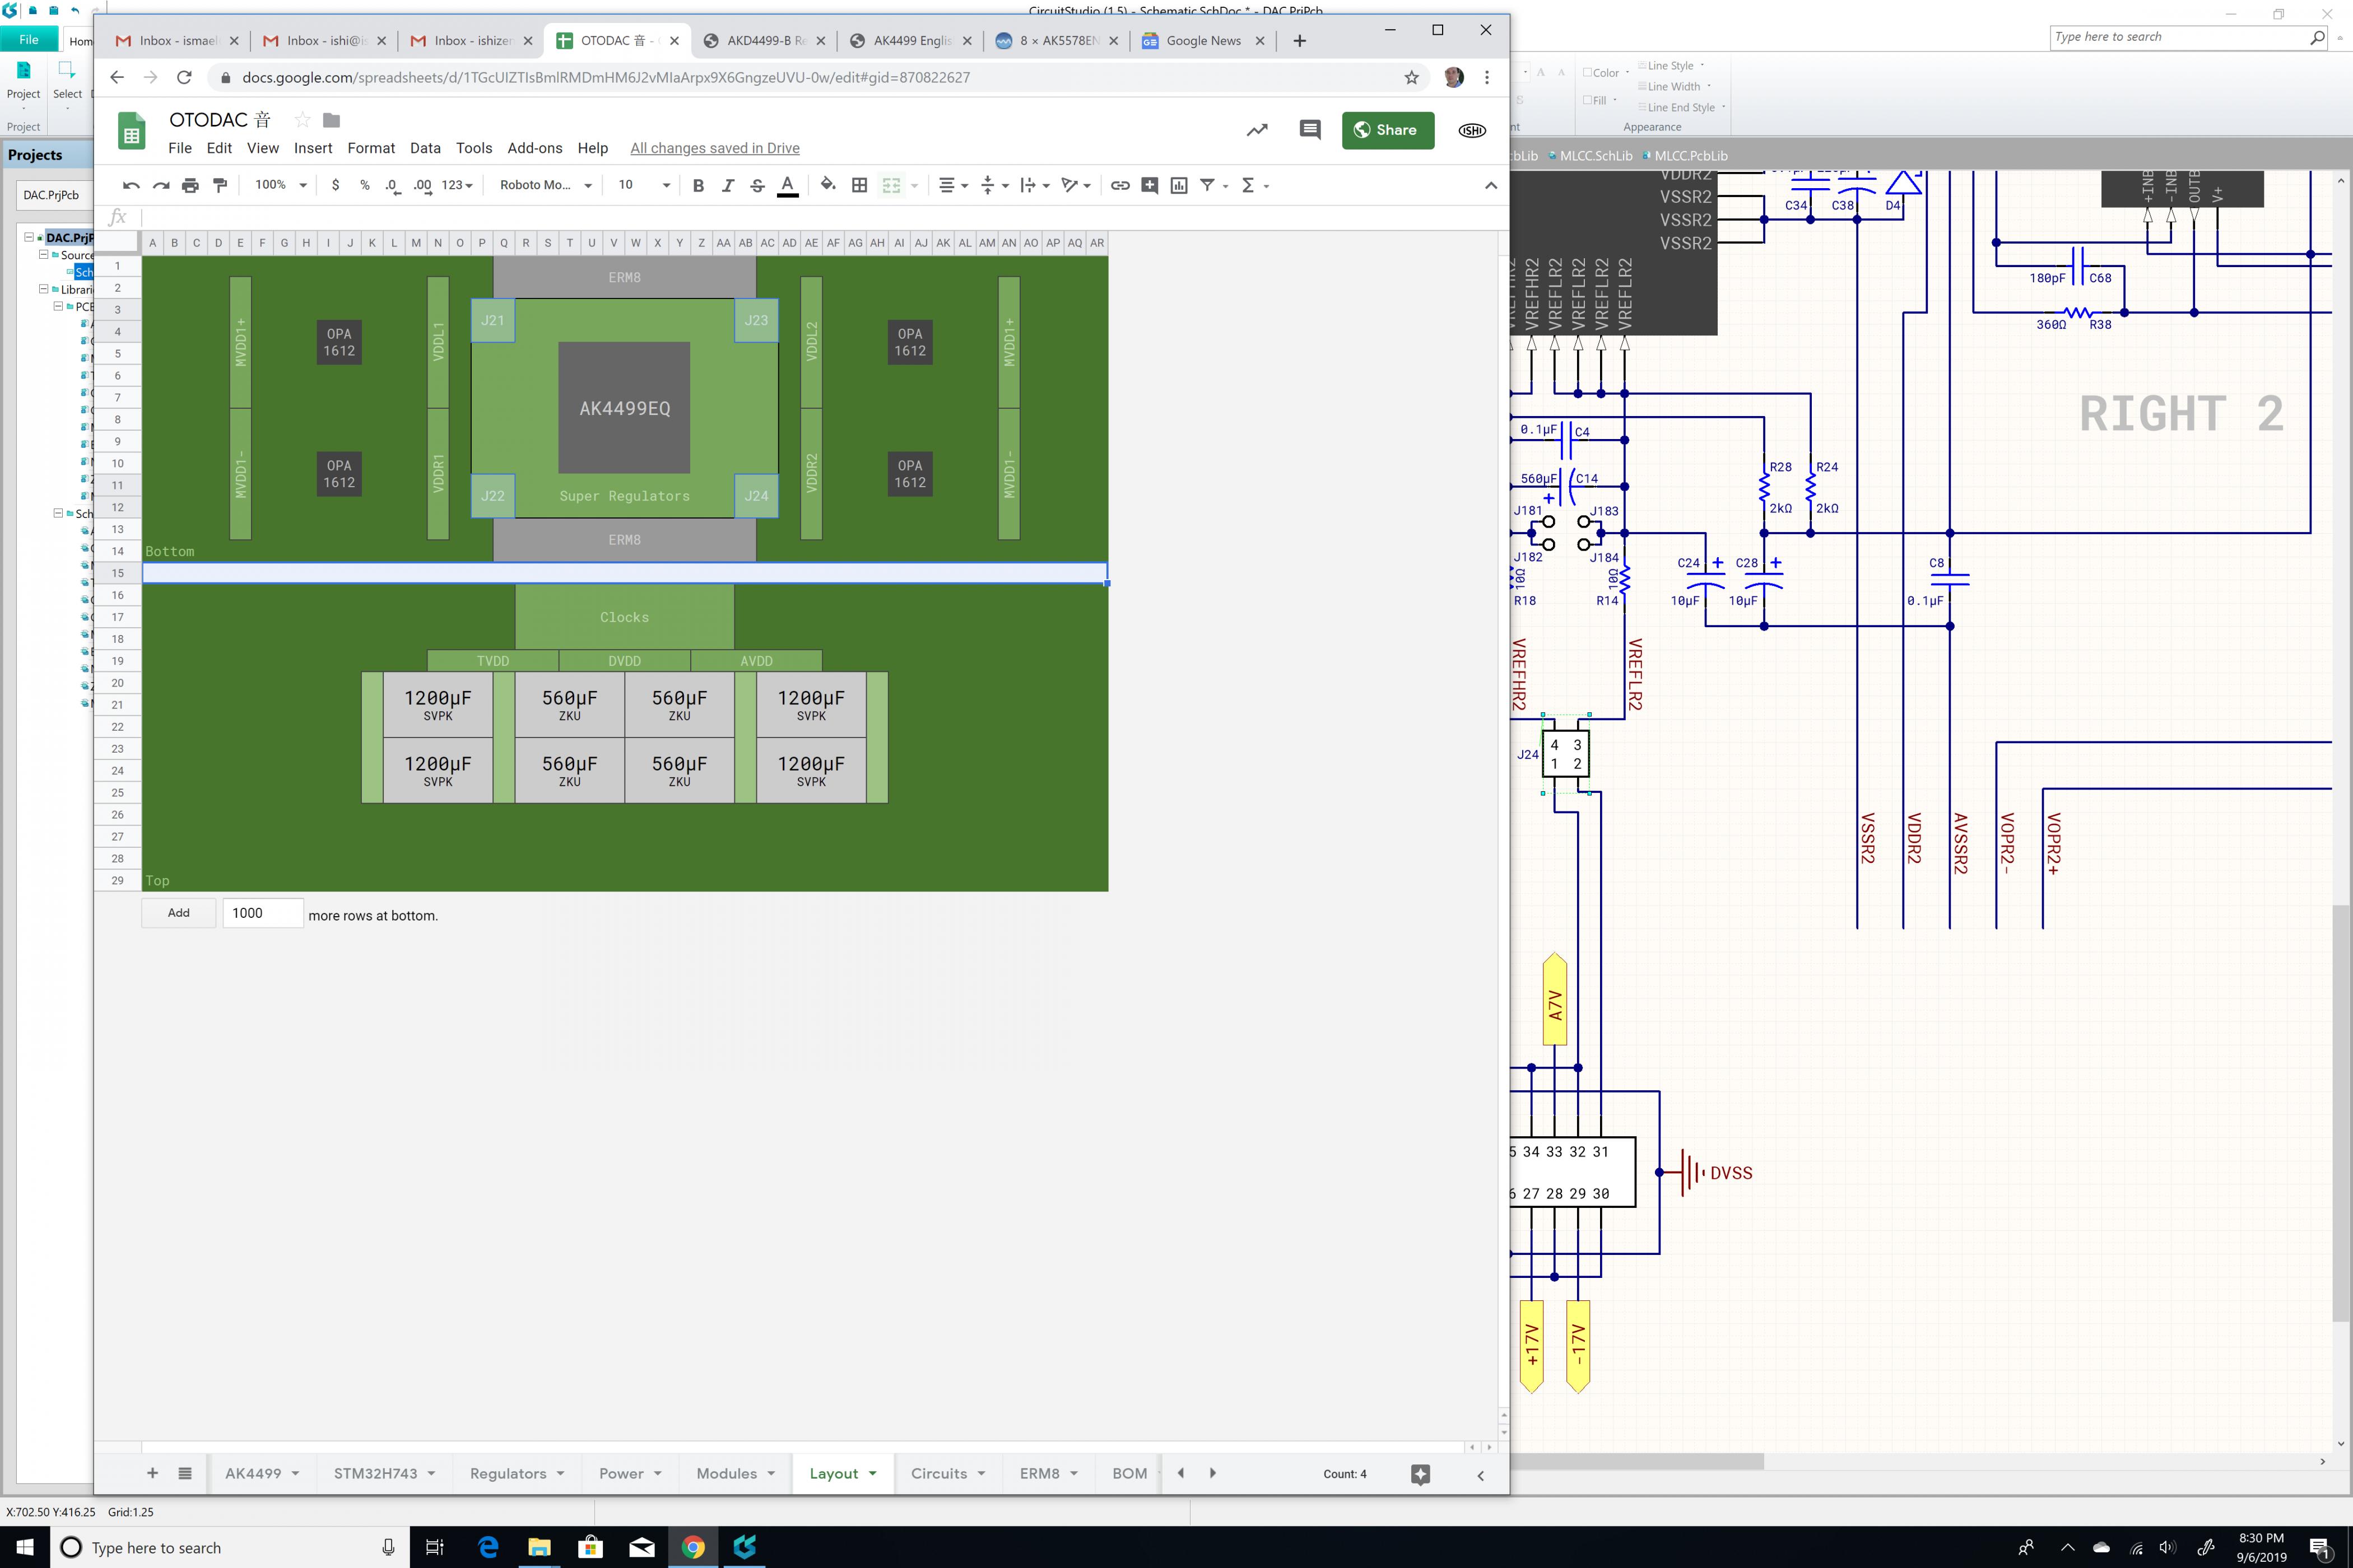Open Explore panel in Sheets
Screen dimensions: 2353x1568
tap(1420, 1474)
